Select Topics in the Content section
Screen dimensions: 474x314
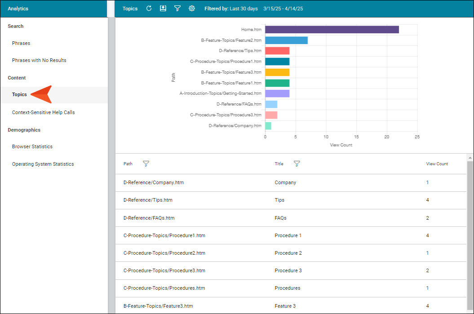click(19, 94)
